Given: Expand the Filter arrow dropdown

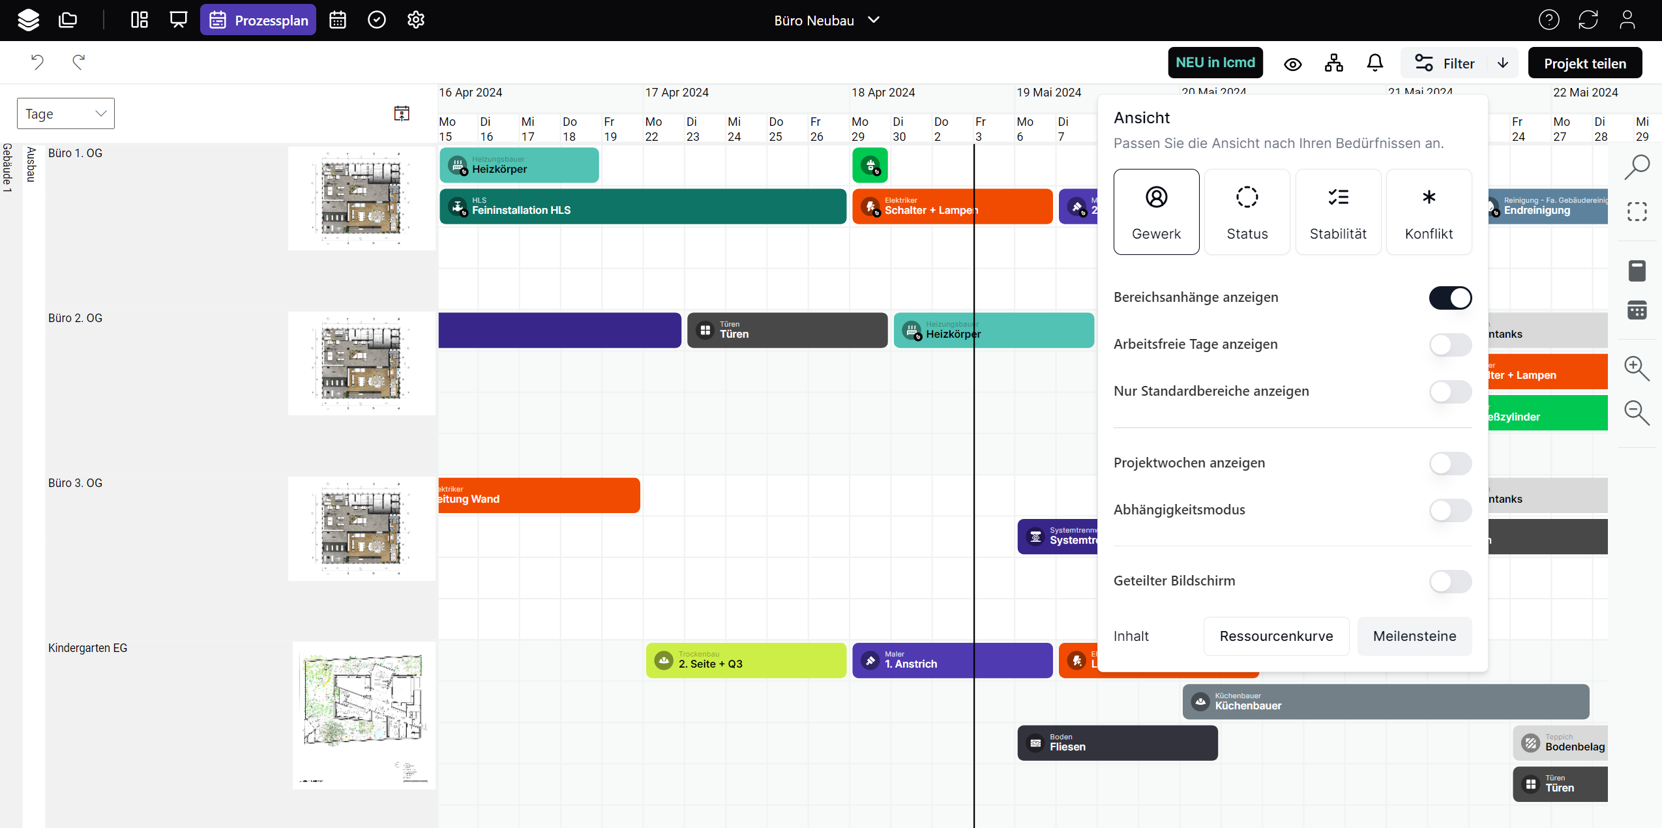Looking at the screenshot, I should coord(1502,63).
